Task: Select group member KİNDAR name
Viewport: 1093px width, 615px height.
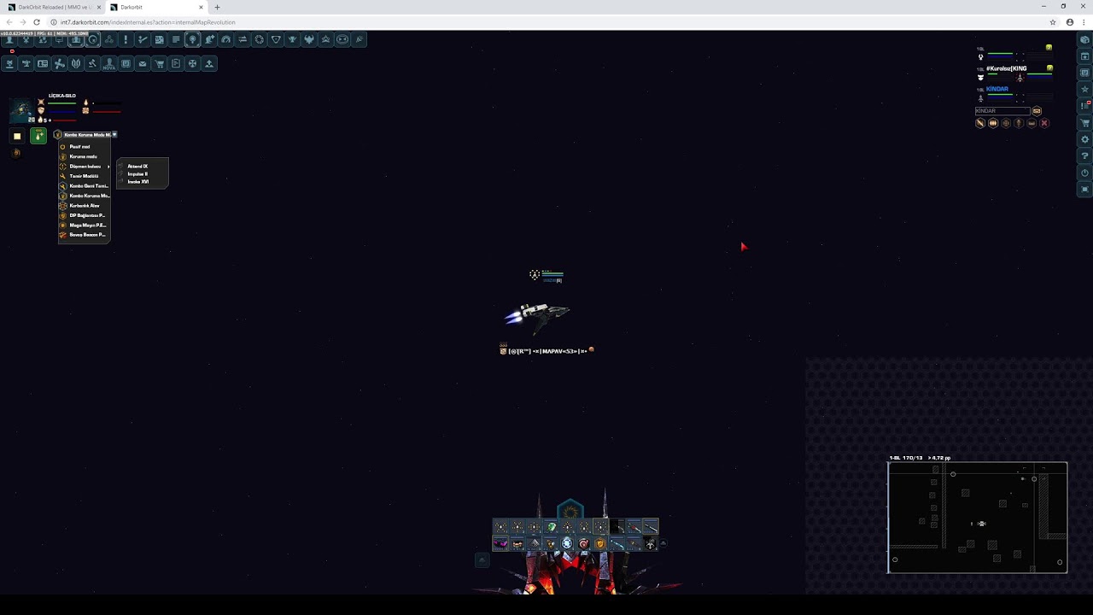Action: pos(997,89)
